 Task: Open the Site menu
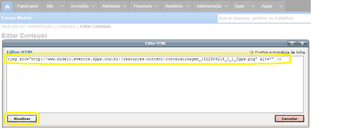tap(50, 6)
